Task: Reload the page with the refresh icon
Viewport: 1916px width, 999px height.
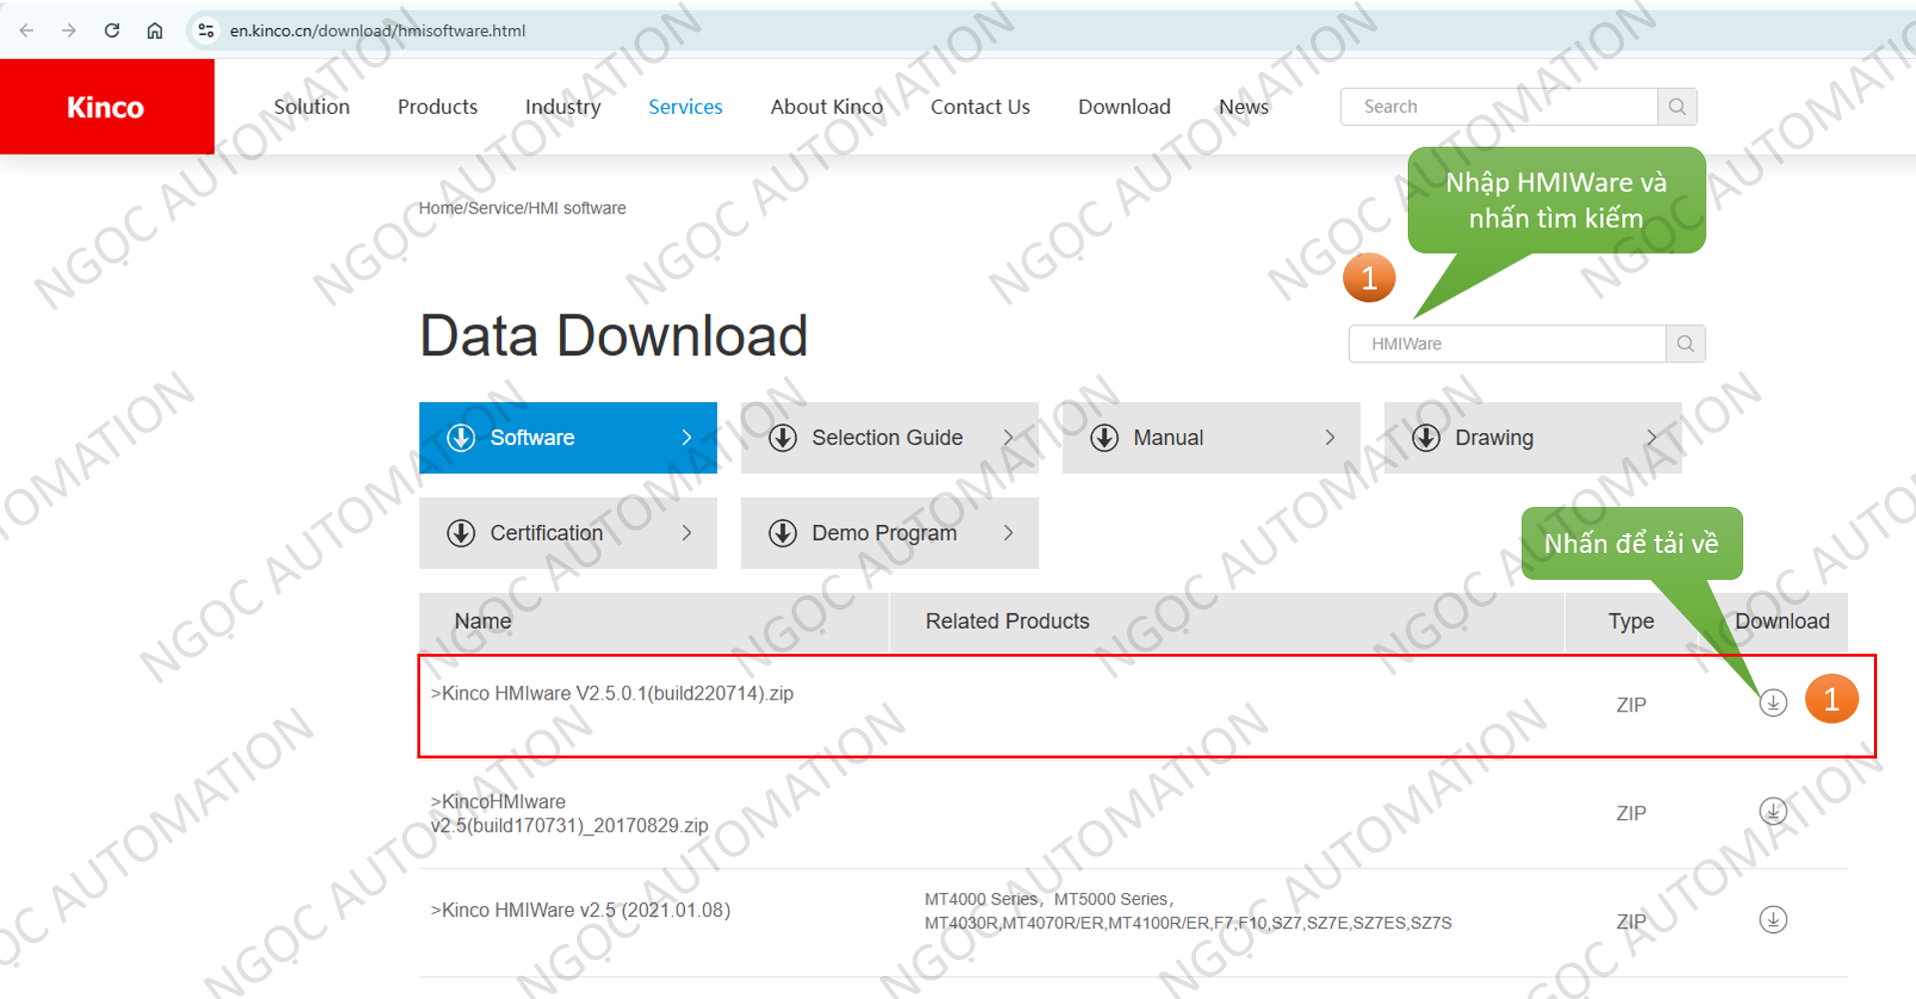Action: 112,30
